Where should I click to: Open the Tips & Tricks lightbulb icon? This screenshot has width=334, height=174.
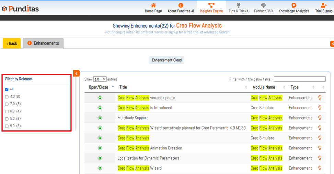(238, 5)
